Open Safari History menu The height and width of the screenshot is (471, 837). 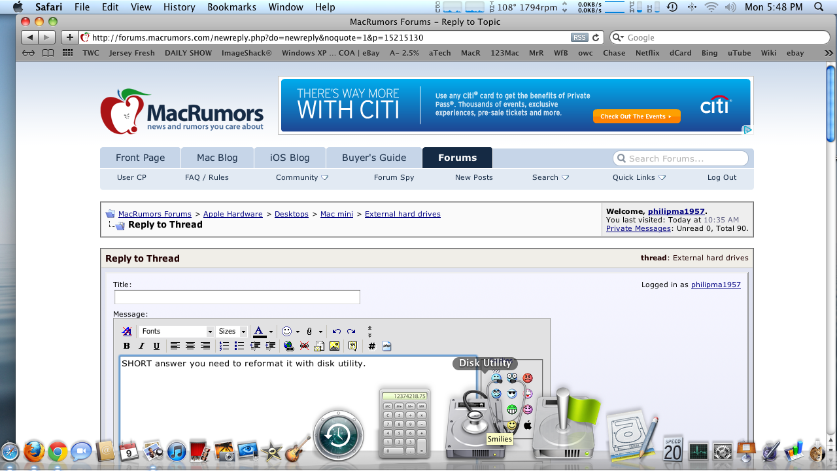(179, 7)
